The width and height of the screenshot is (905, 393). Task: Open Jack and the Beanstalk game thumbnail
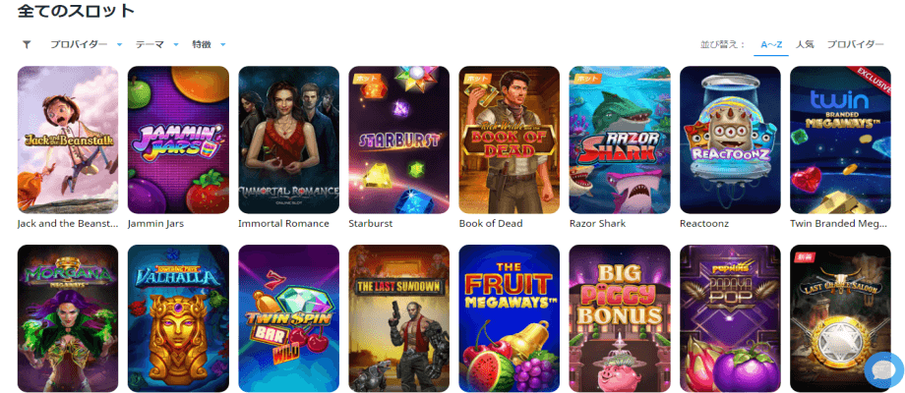tap(68, 140)
